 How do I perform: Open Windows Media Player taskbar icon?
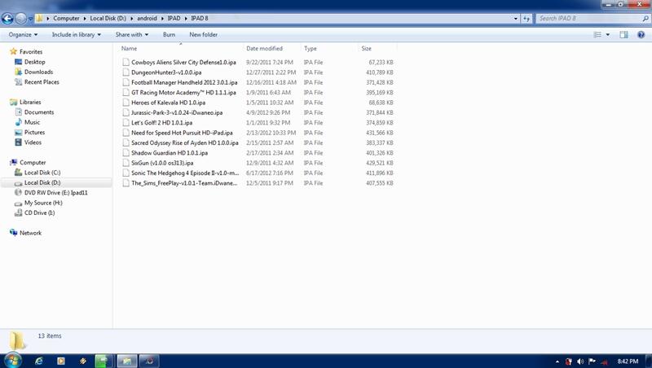60,361
